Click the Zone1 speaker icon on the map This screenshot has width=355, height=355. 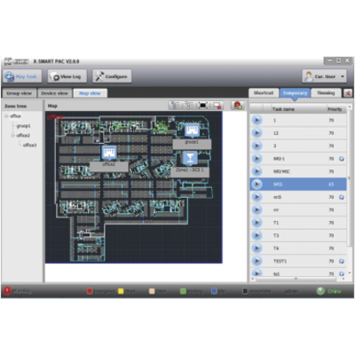point(190,158)
